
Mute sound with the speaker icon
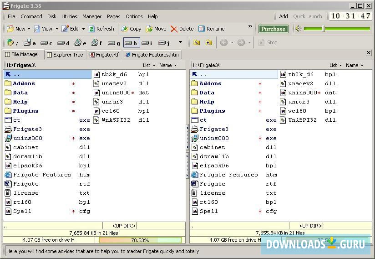pyautogui.click(x=298, y=29)
